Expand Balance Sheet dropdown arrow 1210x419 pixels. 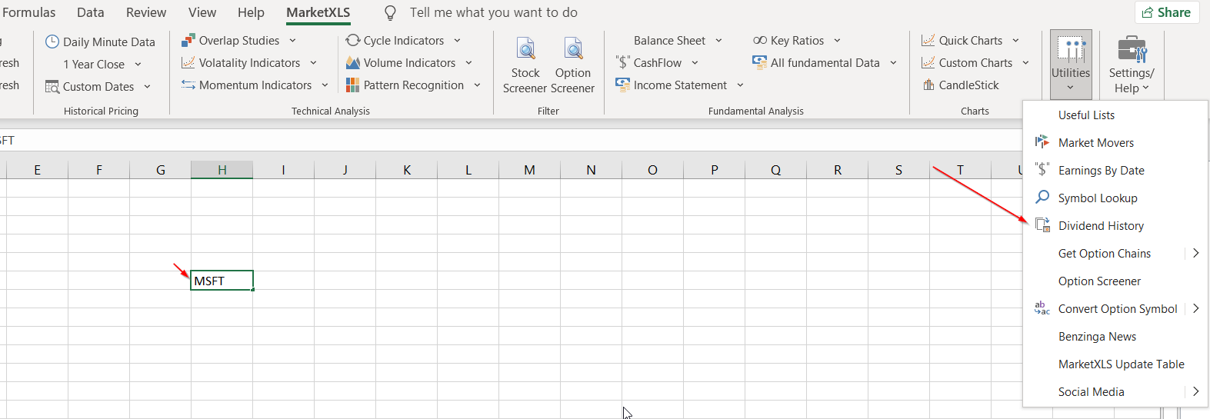tap(719, 41)
